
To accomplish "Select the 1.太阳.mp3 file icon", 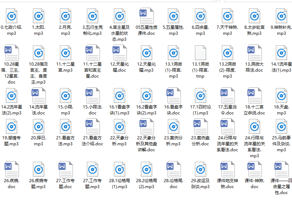I will coord(39,16).
